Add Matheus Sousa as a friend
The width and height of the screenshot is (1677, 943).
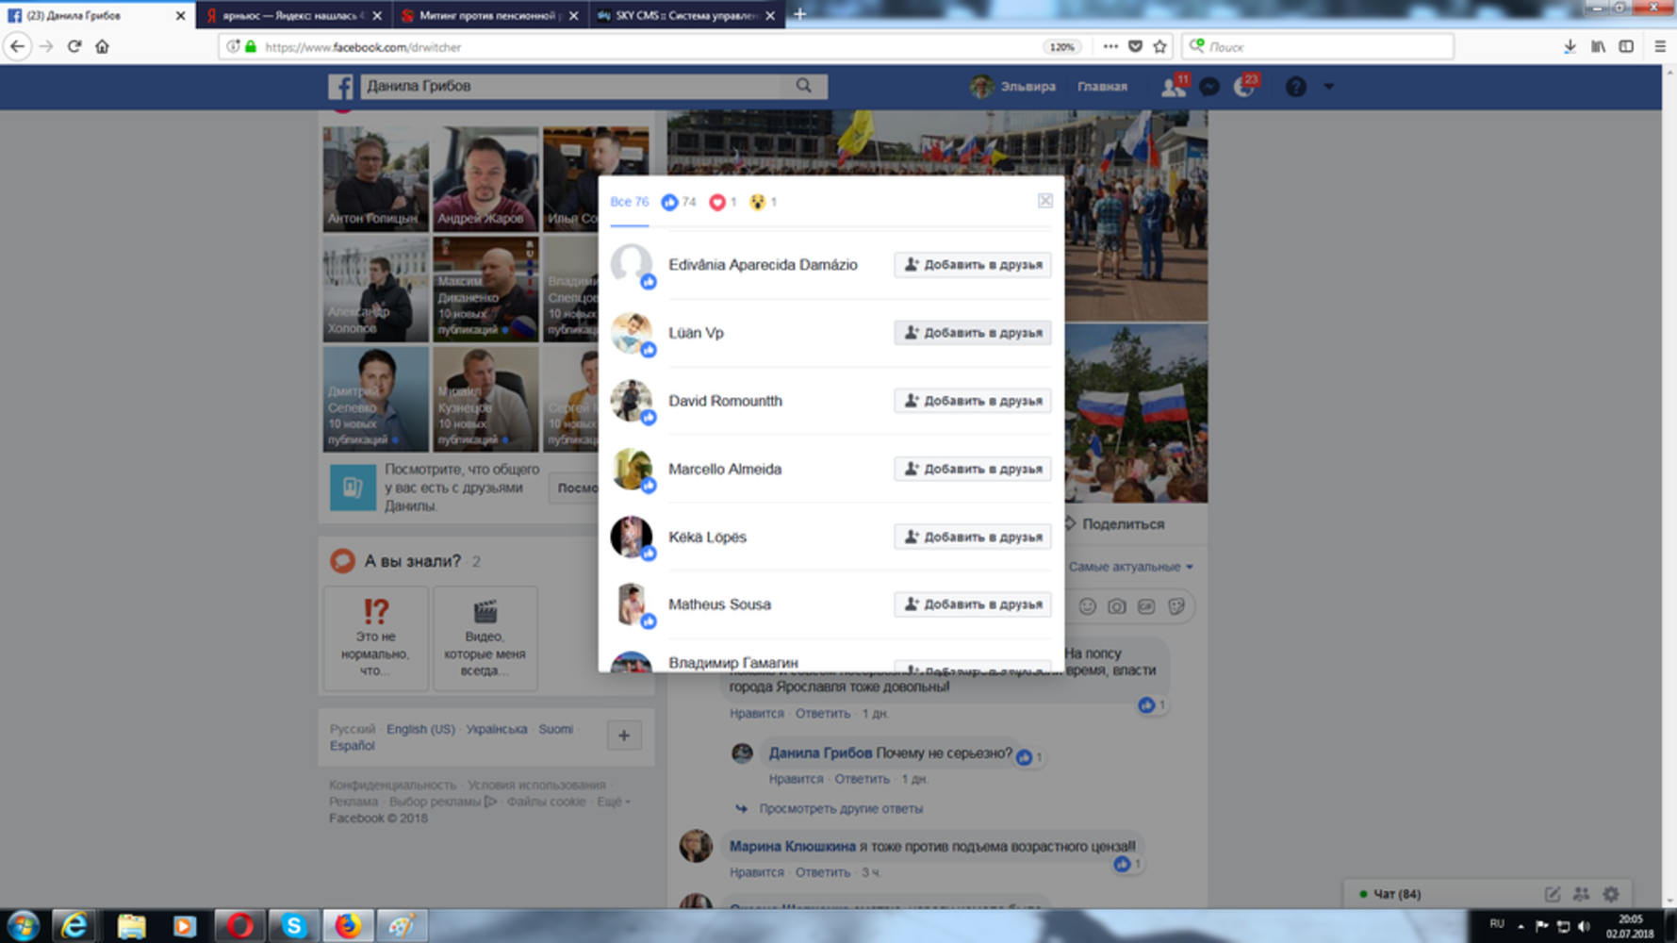(x=973, y=604)
